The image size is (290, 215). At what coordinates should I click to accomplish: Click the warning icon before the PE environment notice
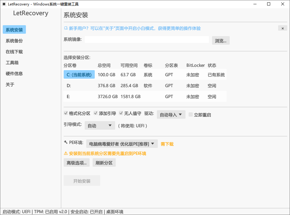pyautogui.click(x=65, y=153)
